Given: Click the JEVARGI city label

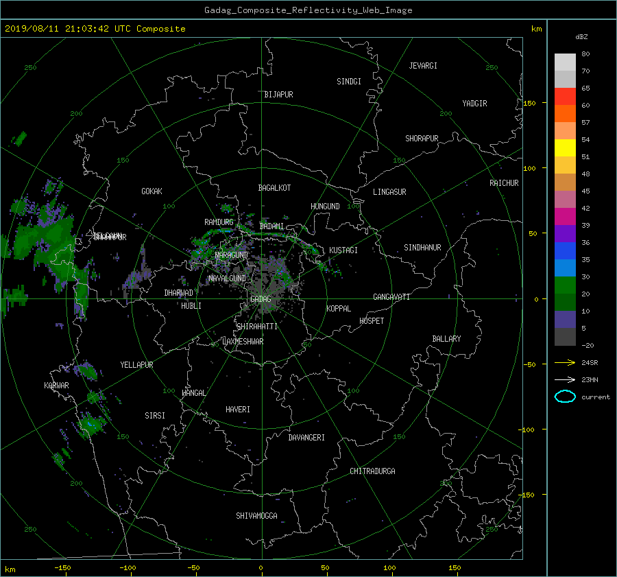Looking at the screenshot, I should pyautogui.click(x=423, y=66).
